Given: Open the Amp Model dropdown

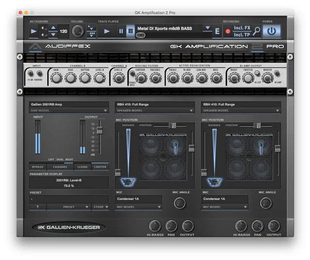Looking at the screenshot, I should [x=69, y=111].
